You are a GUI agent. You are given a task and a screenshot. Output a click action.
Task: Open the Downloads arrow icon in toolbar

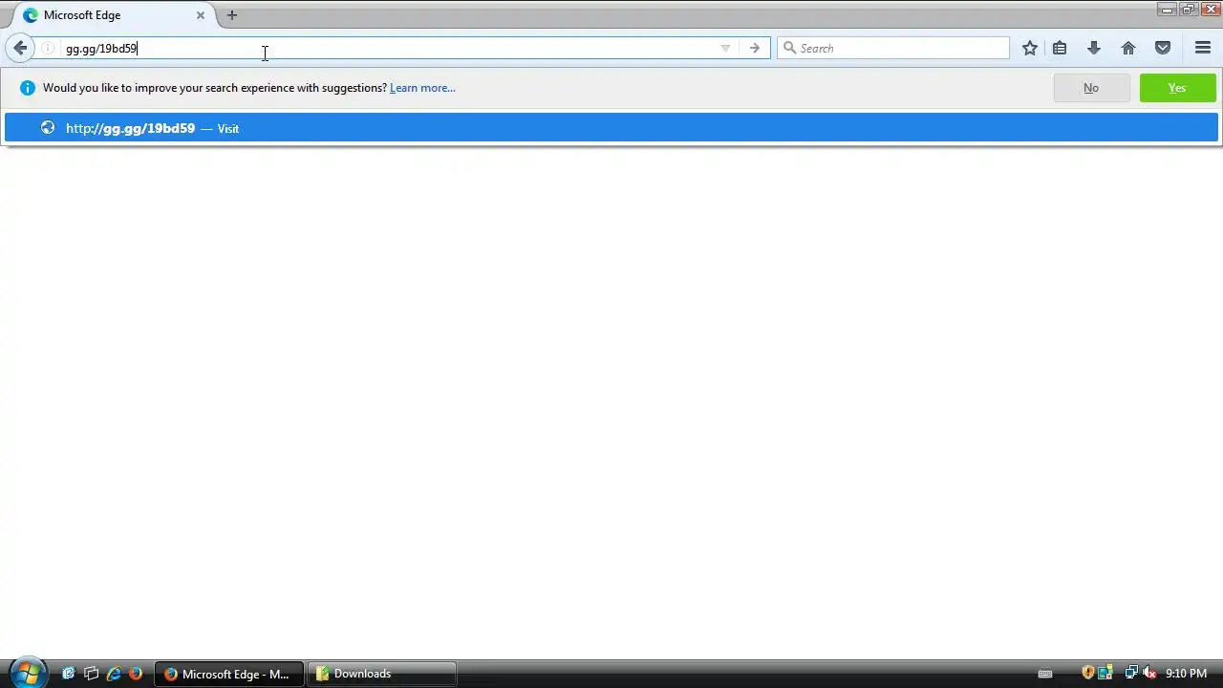tap(1094, 48)
